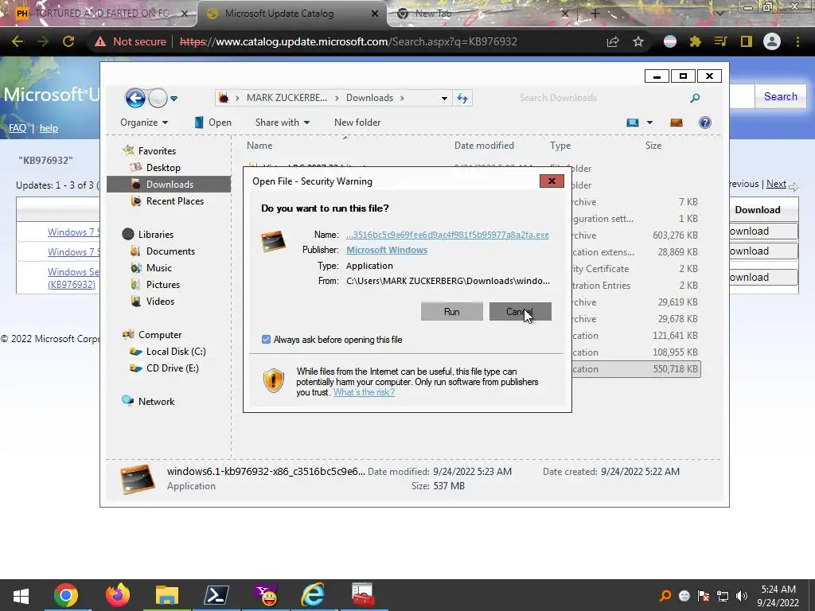Viewport: 815px width, 611px height.
Task: Open Firefox from the taskbar
Action: click(118, 595)
